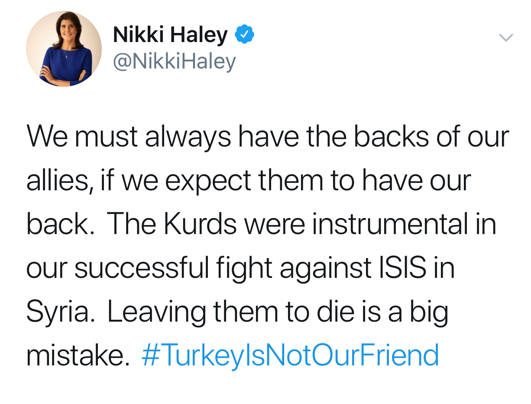The image size is (531, 404).
Task: Click the word "mistake." before the hashtag
Action: point(78,355)
